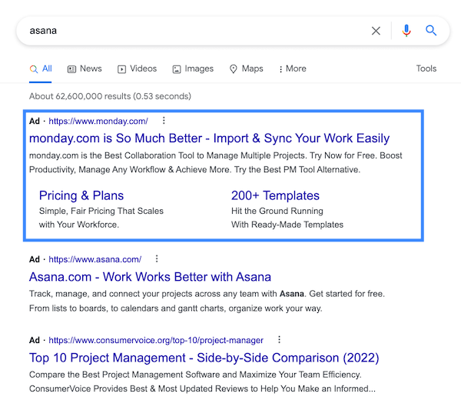Switch to the News tab
Screen dimensions: 461x410
[x=85, y=68]
